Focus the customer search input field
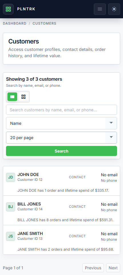Screen dimensions: 123x275 pos(61,110)
